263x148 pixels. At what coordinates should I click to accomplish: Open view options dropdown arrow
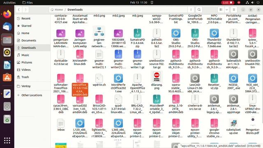(x=227, y=10)
